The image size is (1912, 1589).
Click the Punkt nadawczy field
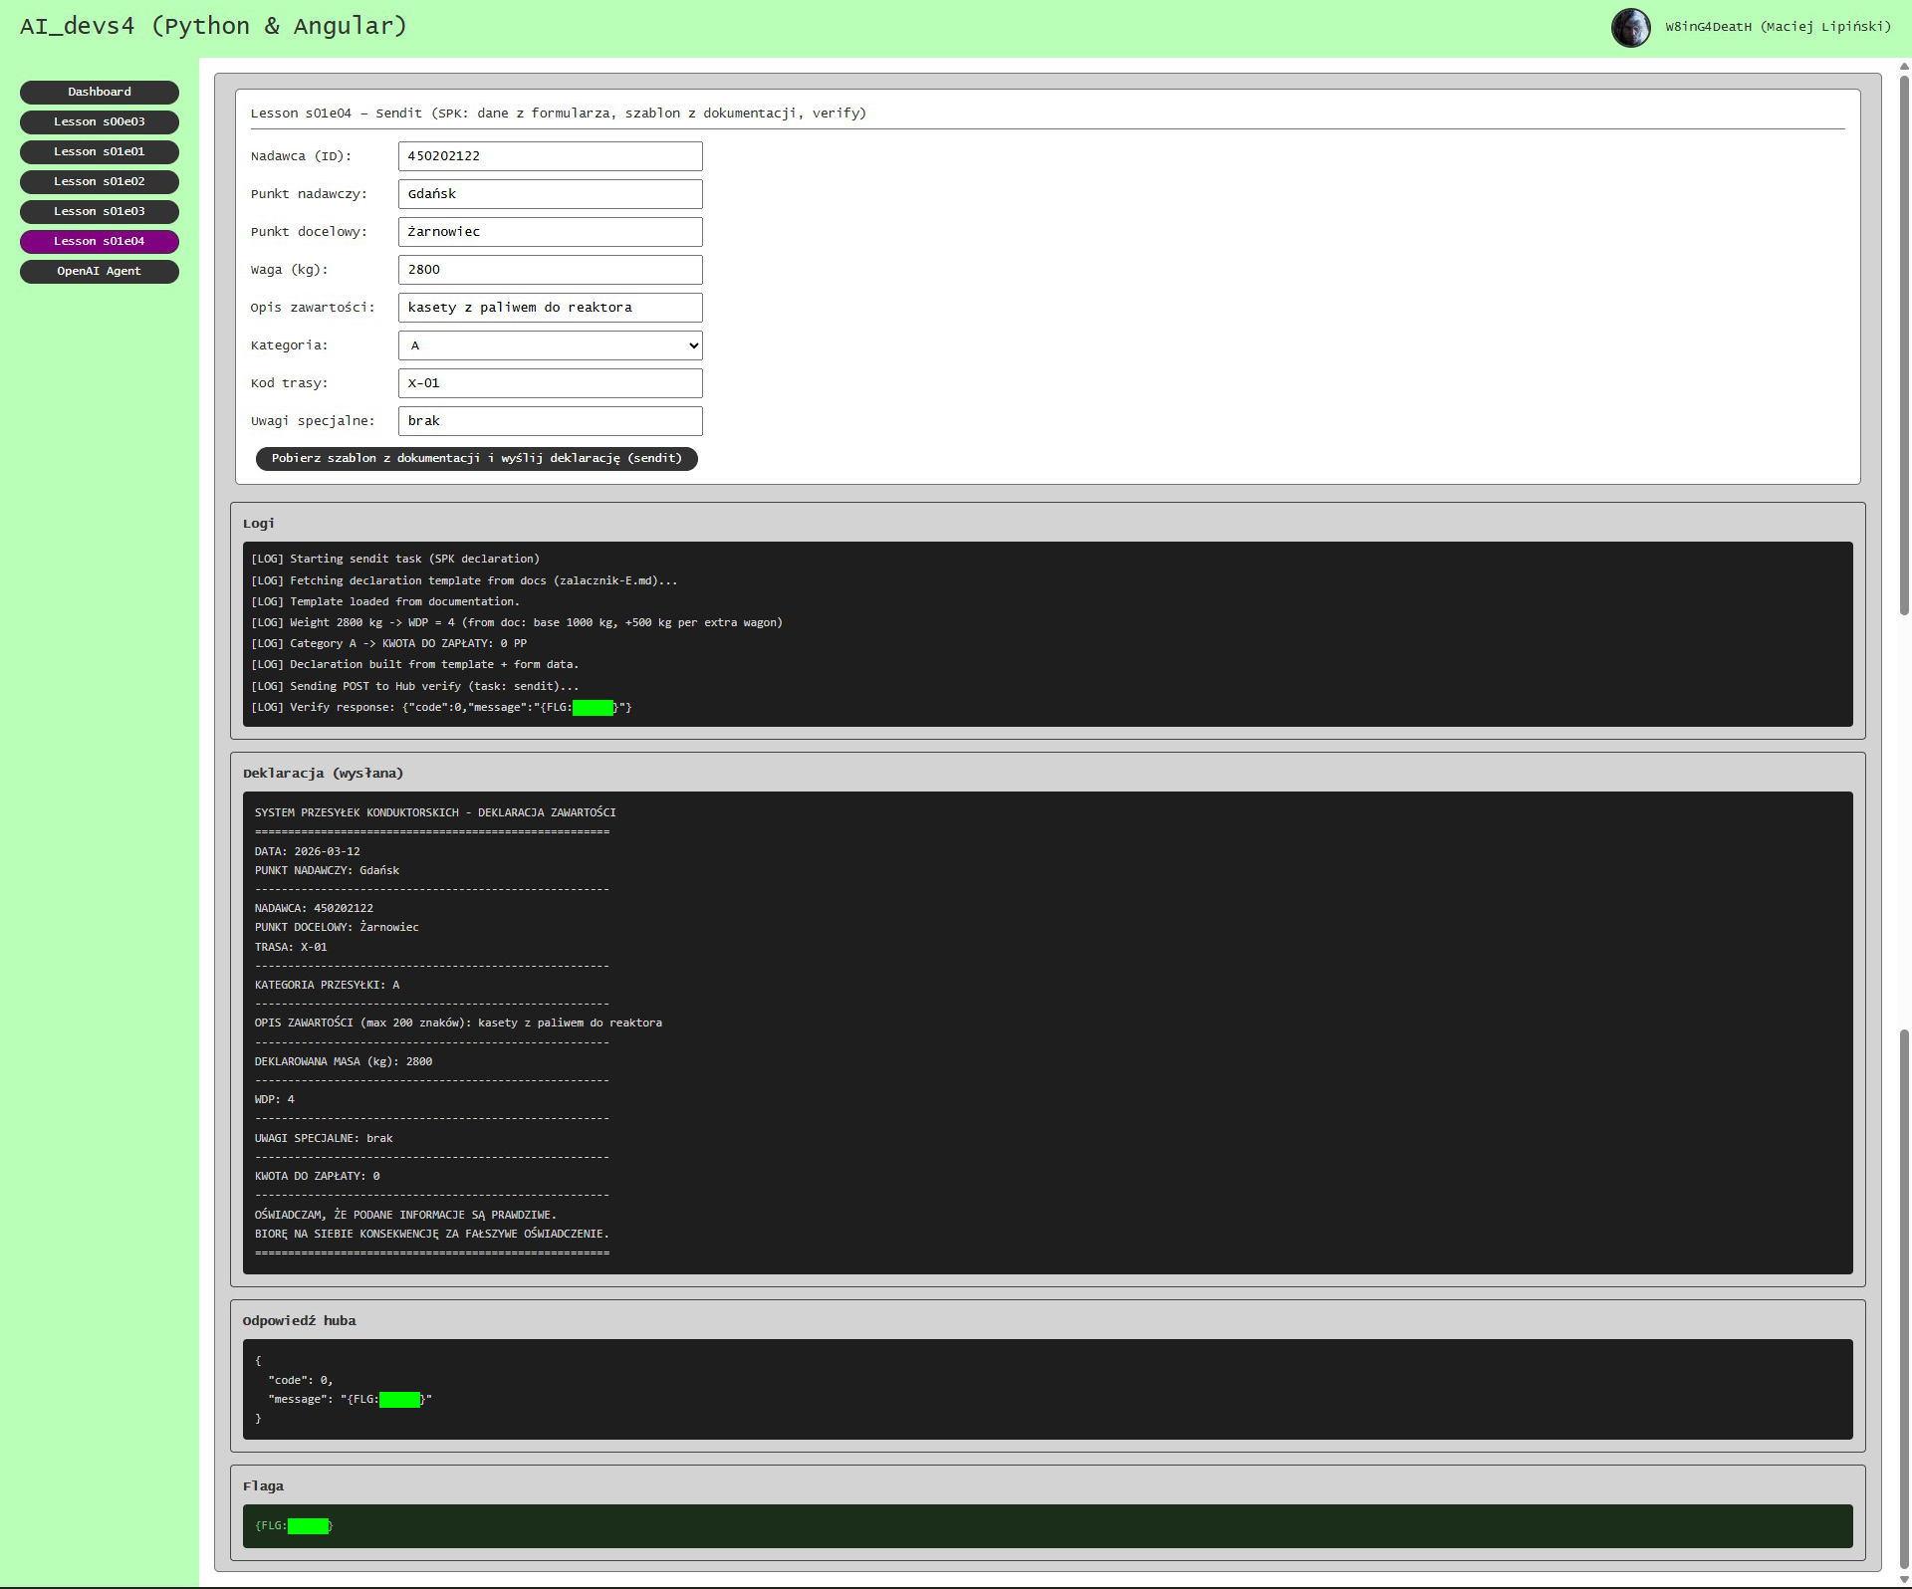pos(550,194)
